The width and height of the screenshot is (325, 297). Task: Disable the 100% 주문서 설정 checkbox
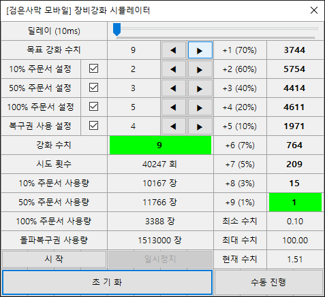94,106
